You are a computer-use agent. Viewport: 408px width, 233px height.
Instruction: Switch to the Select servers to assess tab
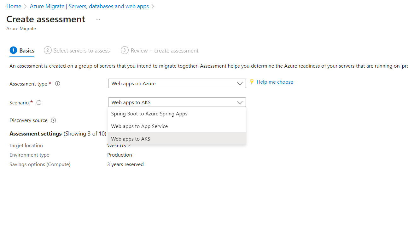tap(81, 50)
